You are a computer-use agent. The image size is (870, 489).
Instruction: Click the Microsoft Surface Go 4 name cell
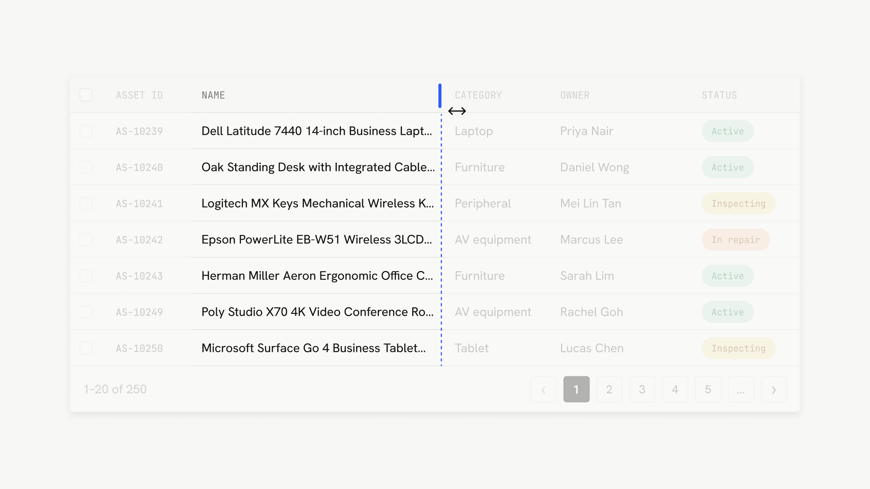point(314,348)
